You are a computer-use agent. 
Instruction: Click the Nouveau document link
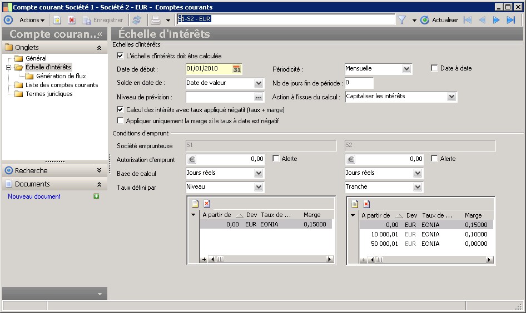(x=34, y=196)
